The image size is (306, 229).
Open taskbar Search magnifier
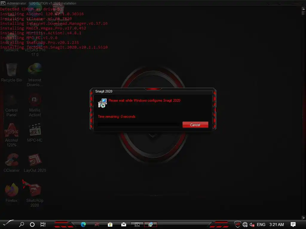tap(22, 225)
